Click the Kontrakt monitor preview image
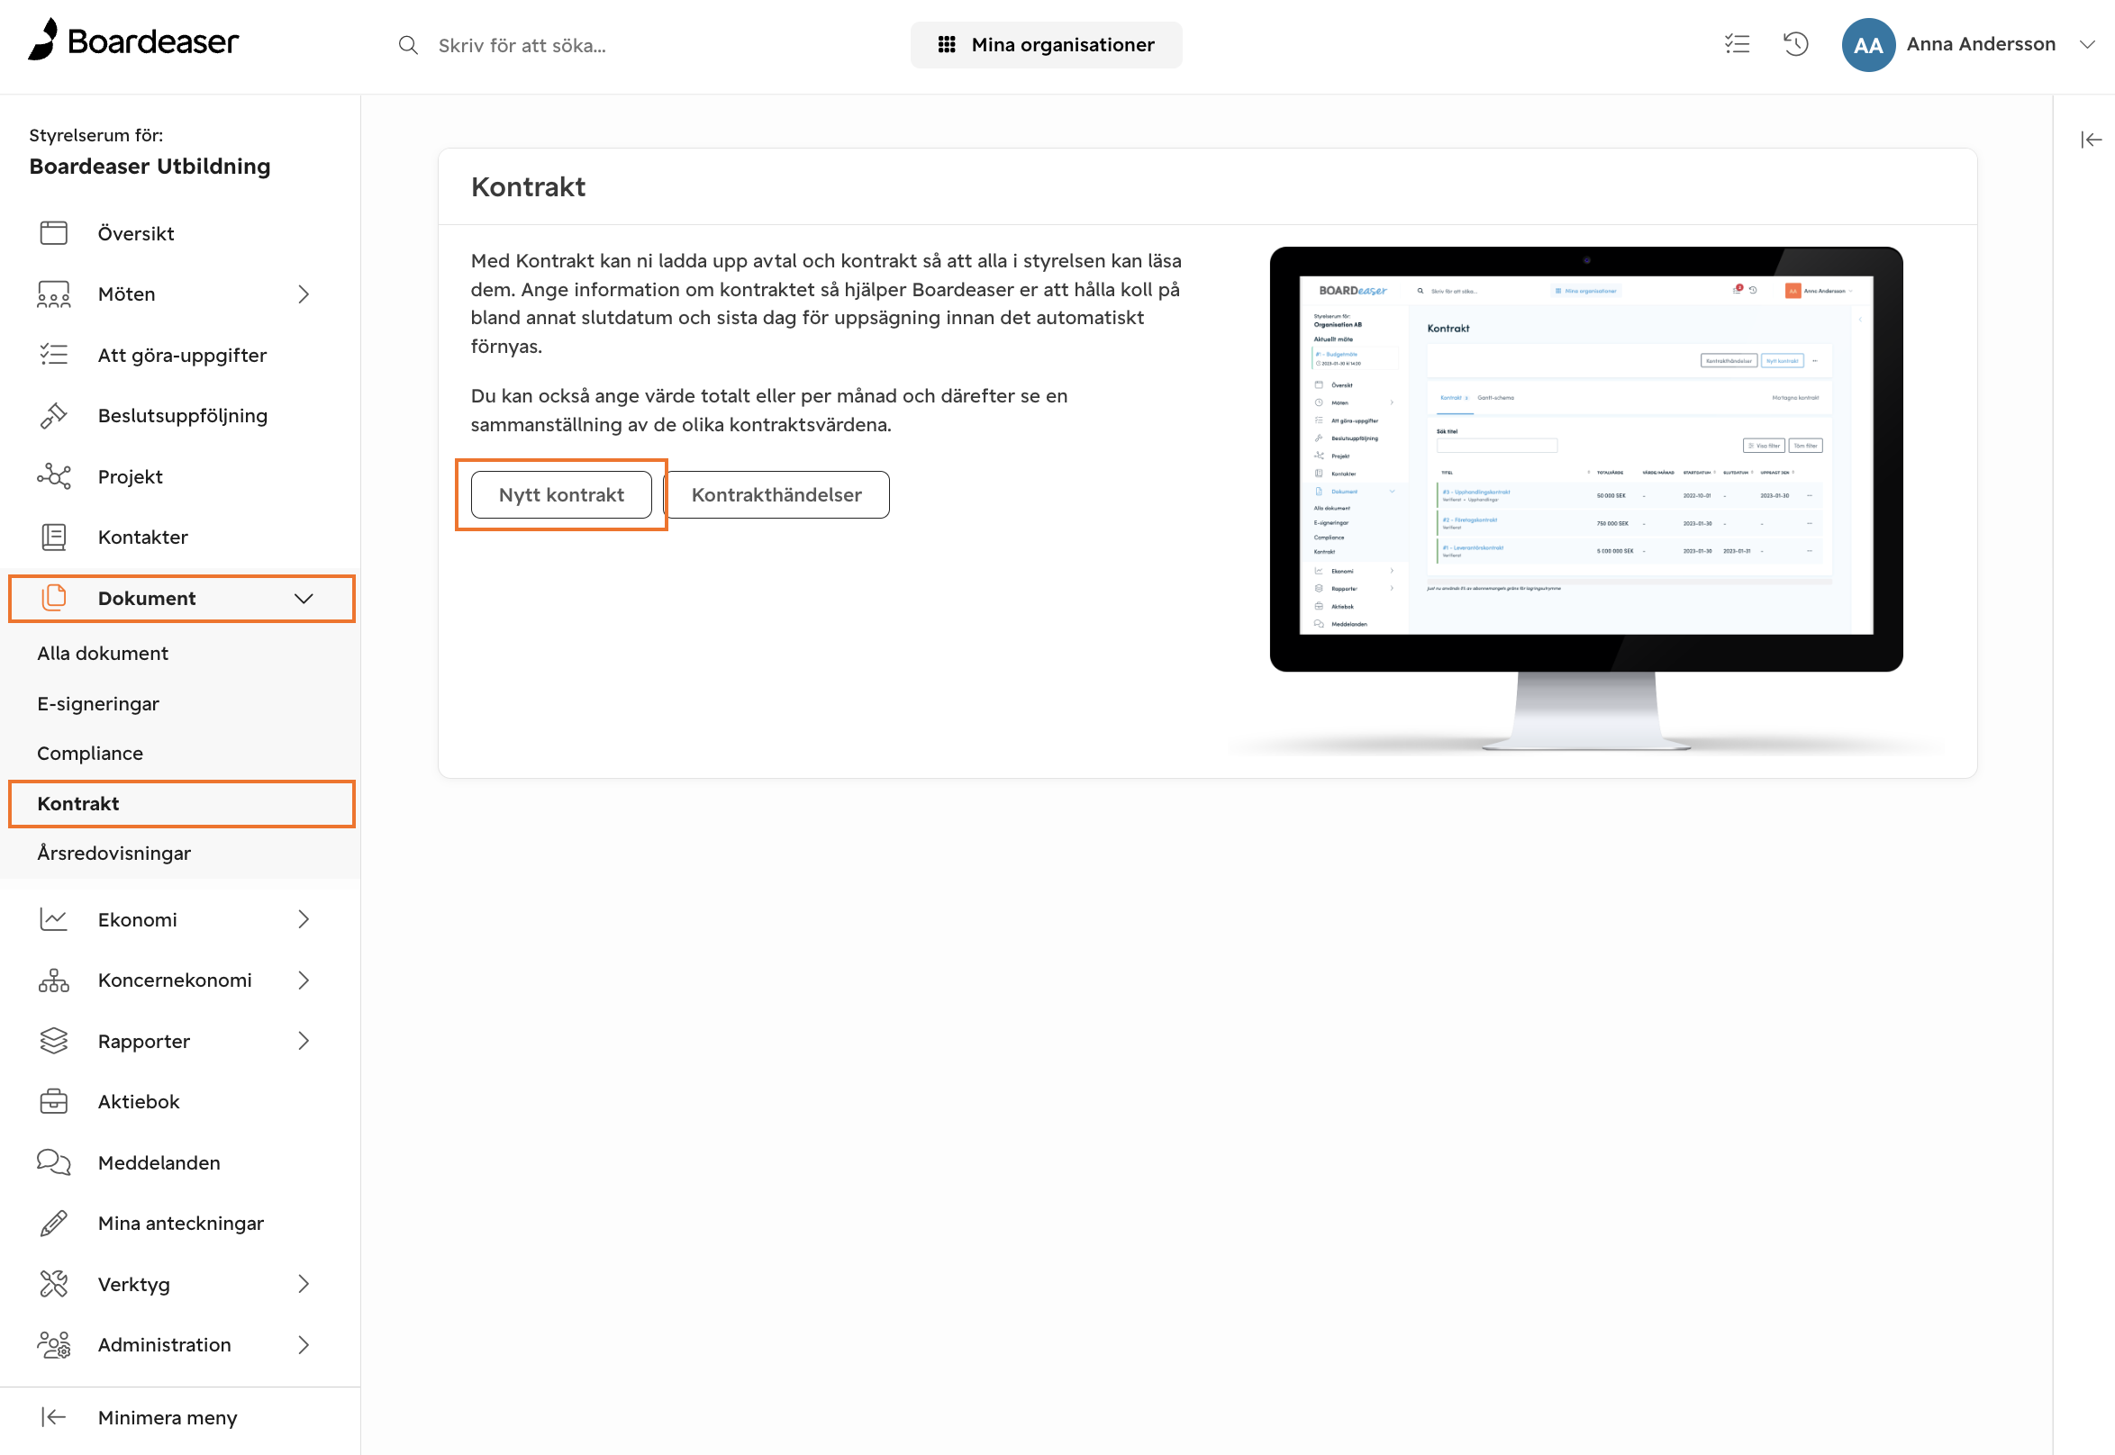This screenshot has width=2115, height=1455. point(1586,500)
